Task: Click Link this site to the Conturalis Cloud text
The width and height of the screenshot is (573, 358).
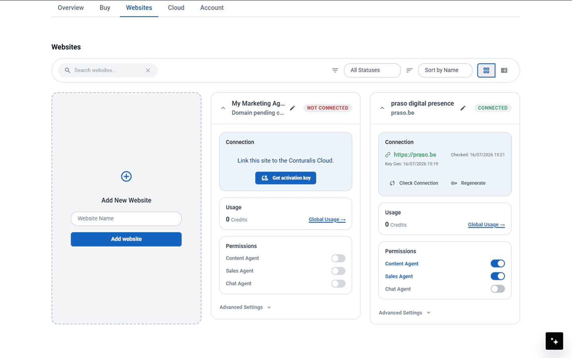Action: (x=286, y=161)
